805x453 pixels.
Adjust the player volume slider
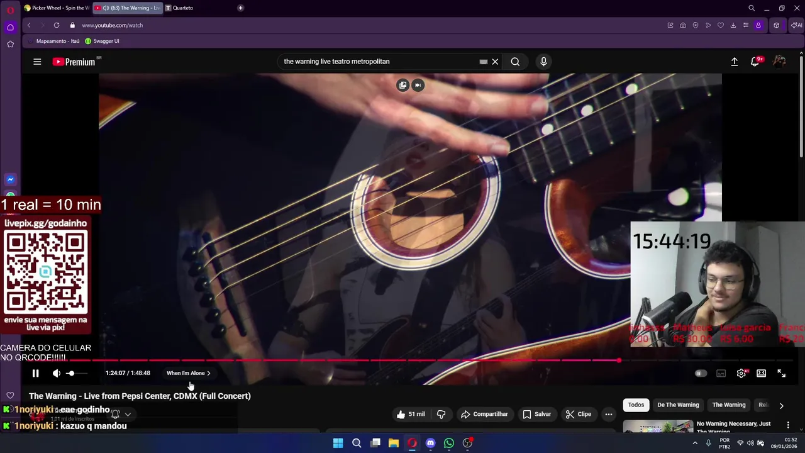tap(77, 373)
